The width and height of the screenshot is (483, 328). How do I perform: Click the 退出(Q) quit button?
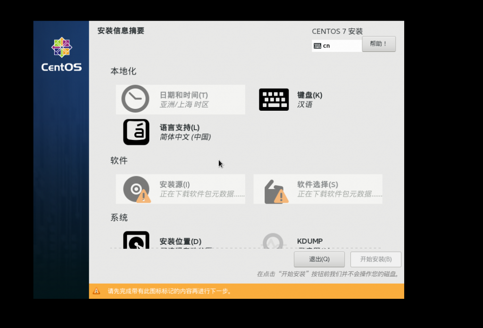pos(319,259)
